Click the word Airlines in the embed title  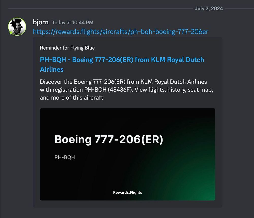[52, 69]
